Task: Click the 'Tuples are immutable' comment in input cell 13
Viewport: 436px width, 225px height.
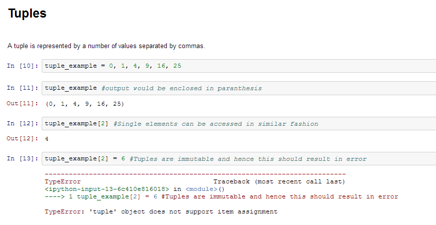Action: tap(248, 159)
